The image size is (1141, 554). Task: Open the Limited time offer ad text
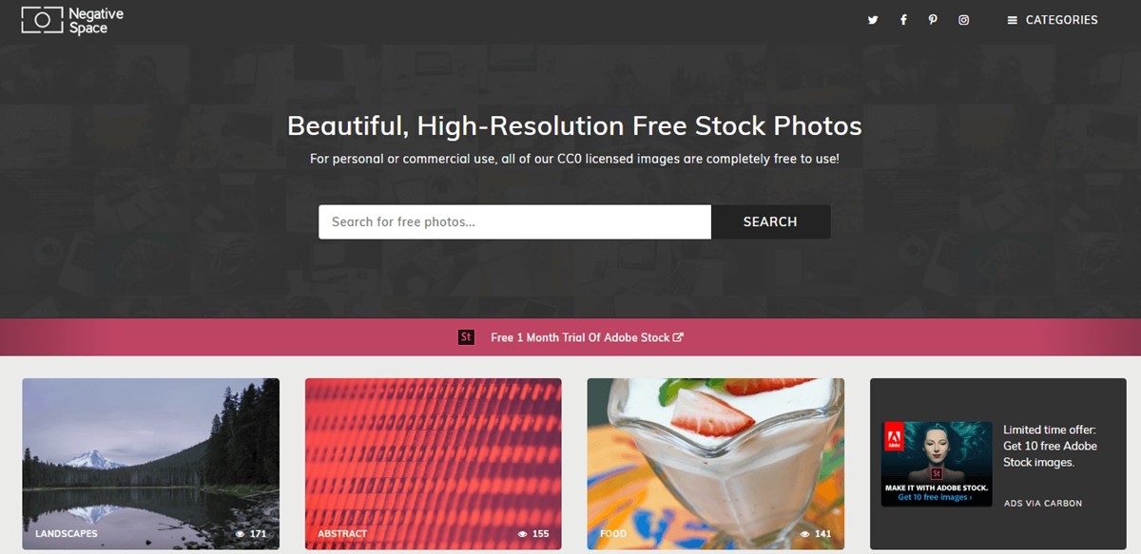(1051, 447)
